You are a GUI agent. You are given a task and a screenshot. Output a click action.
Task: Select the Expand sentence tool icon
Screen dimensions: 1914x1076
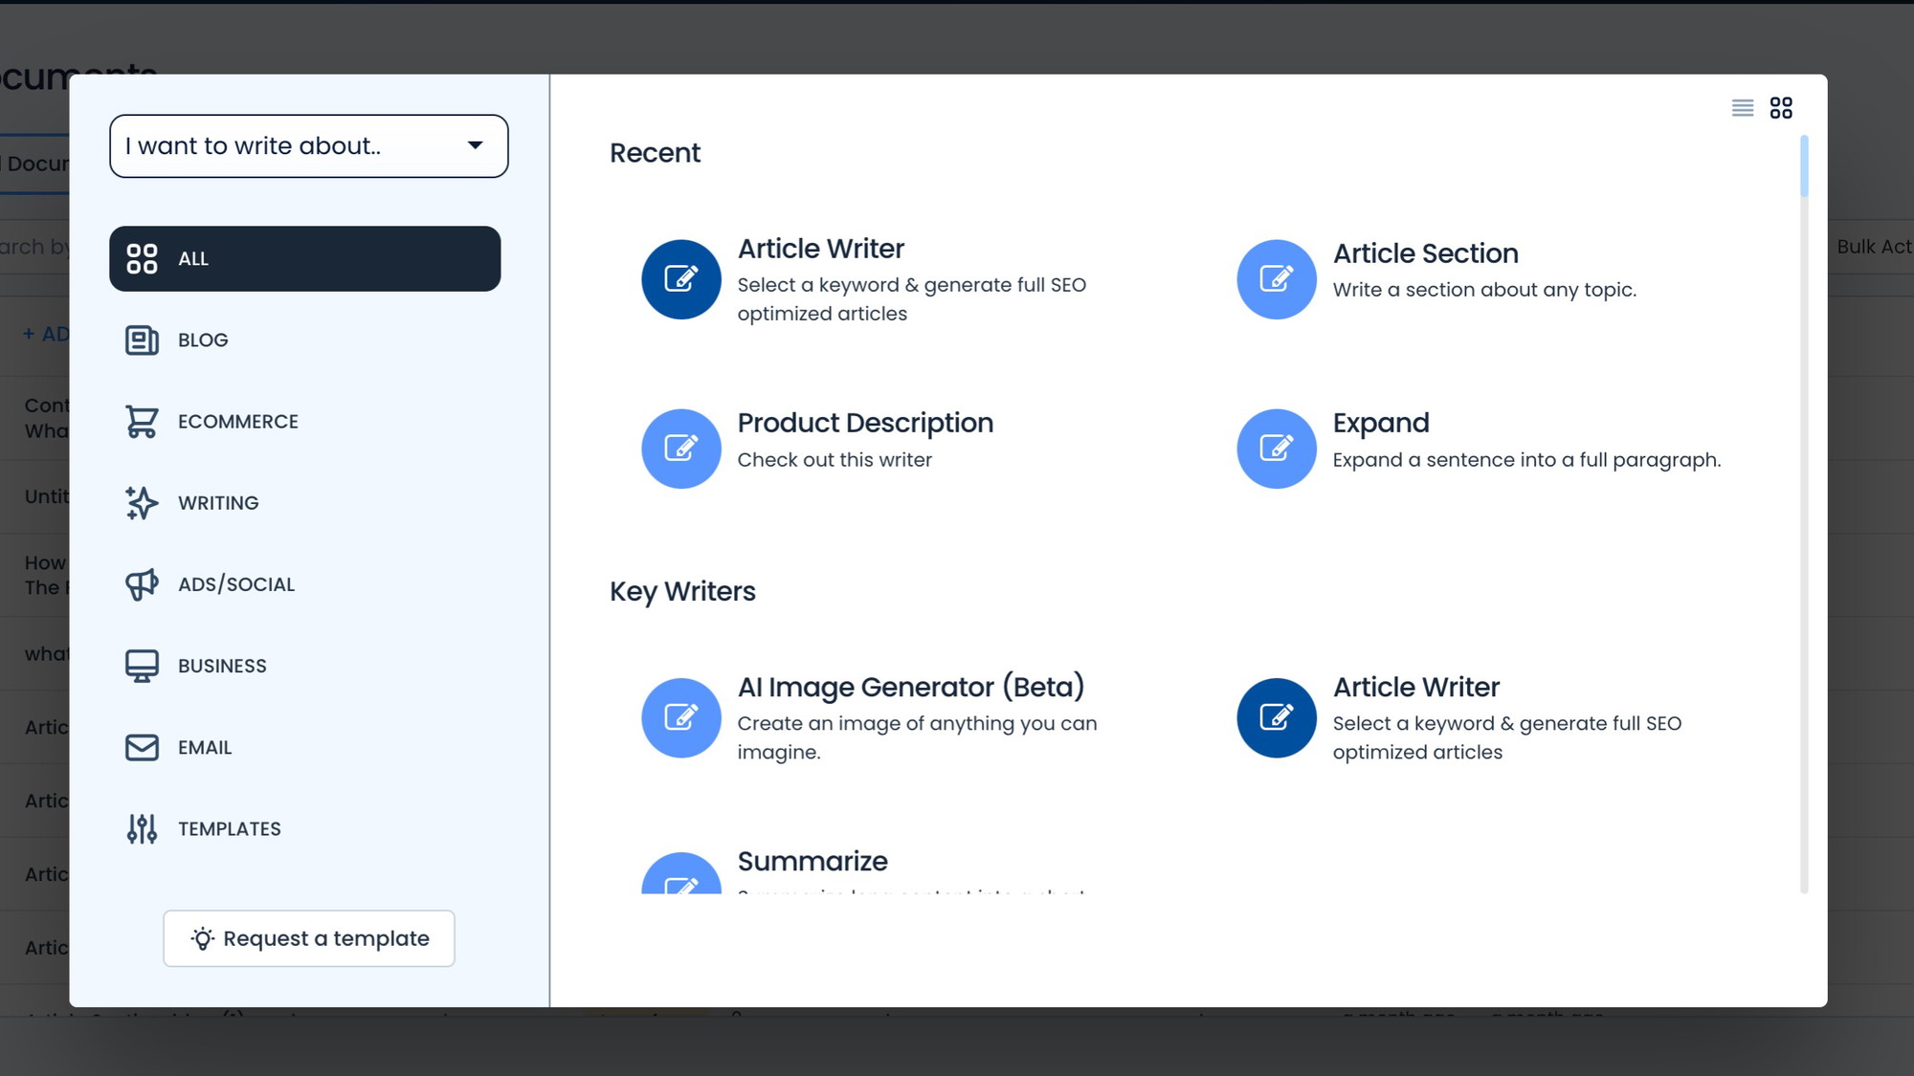pos(1275,448)
